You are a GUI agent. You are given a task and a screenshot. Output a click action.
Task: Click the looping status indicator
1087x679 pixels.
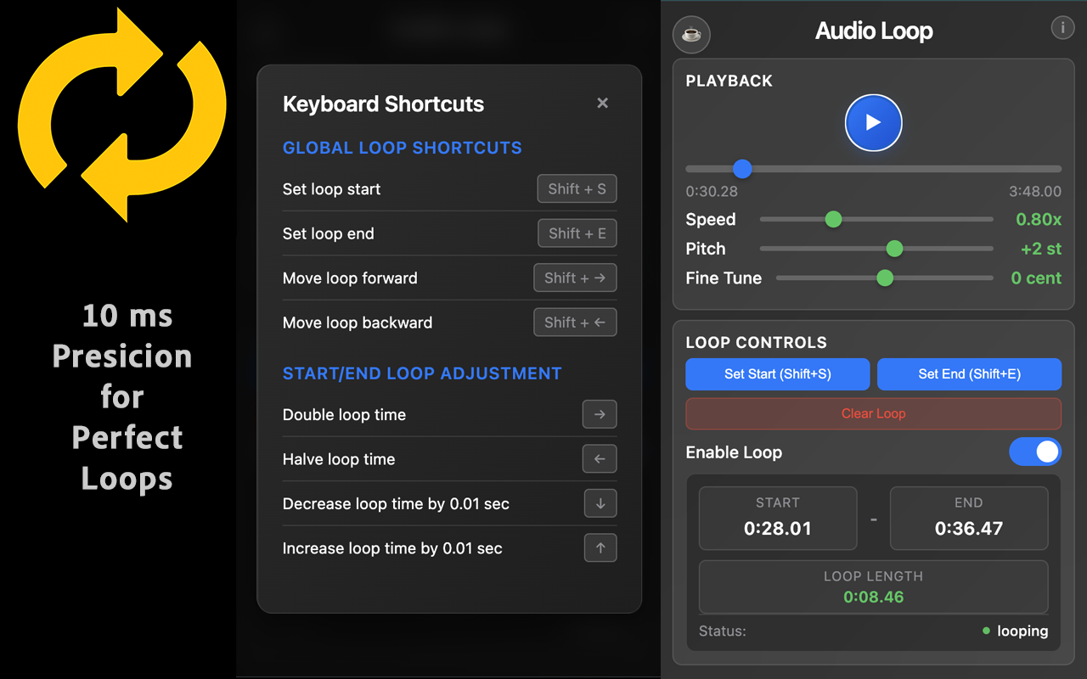click(1015, 631)
